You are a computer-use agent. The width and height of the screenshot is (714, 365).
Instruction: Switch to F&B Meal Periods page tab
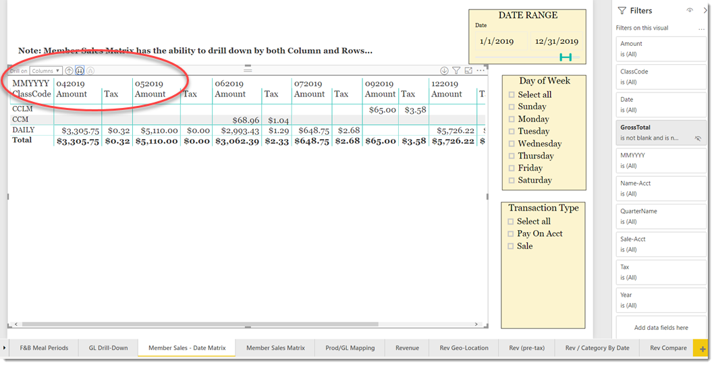[x=44, y=348]
